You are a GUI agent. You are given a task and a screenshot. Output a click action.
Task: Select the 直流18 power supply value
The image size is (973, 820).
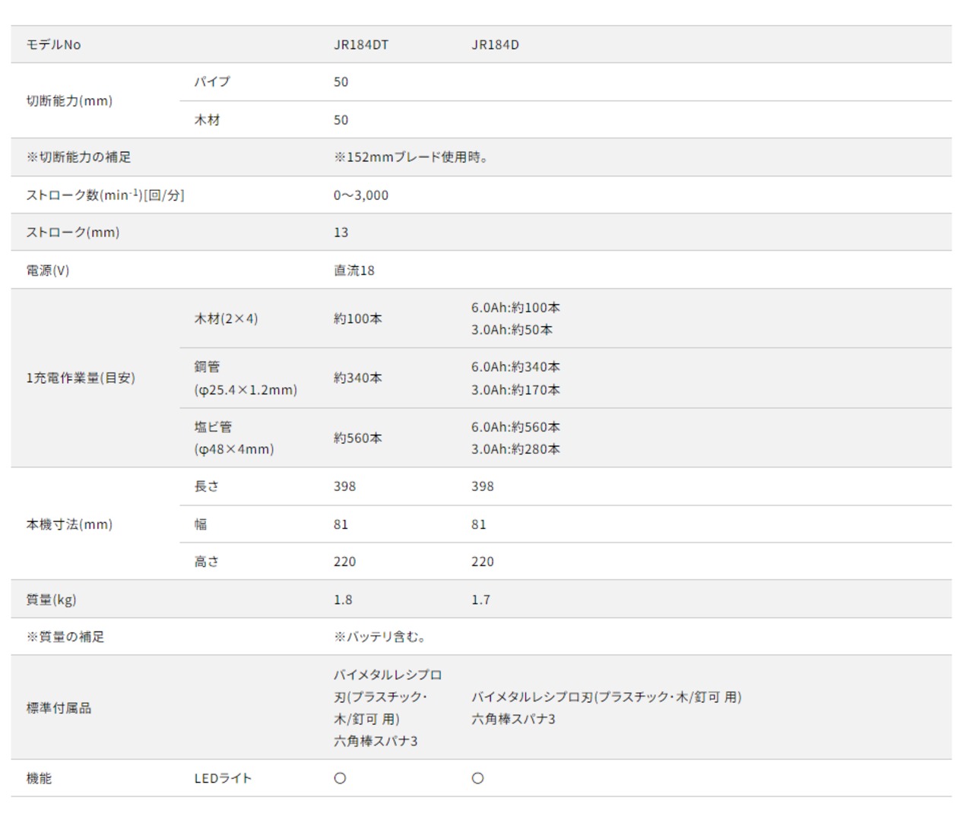354,271
